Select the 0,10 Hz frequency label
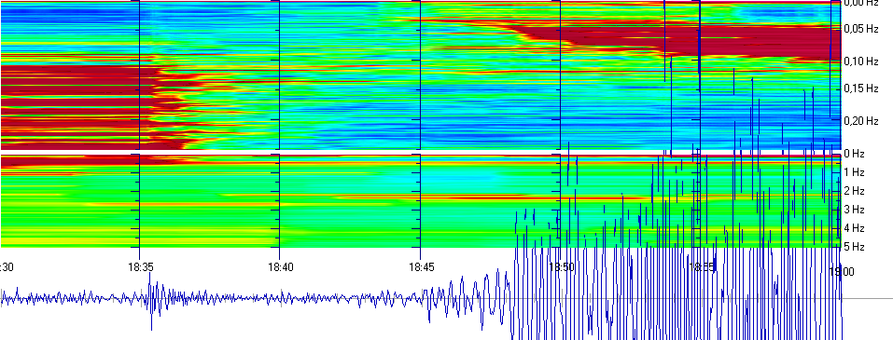Screen dimensions: 893x340 click(861, 61)
